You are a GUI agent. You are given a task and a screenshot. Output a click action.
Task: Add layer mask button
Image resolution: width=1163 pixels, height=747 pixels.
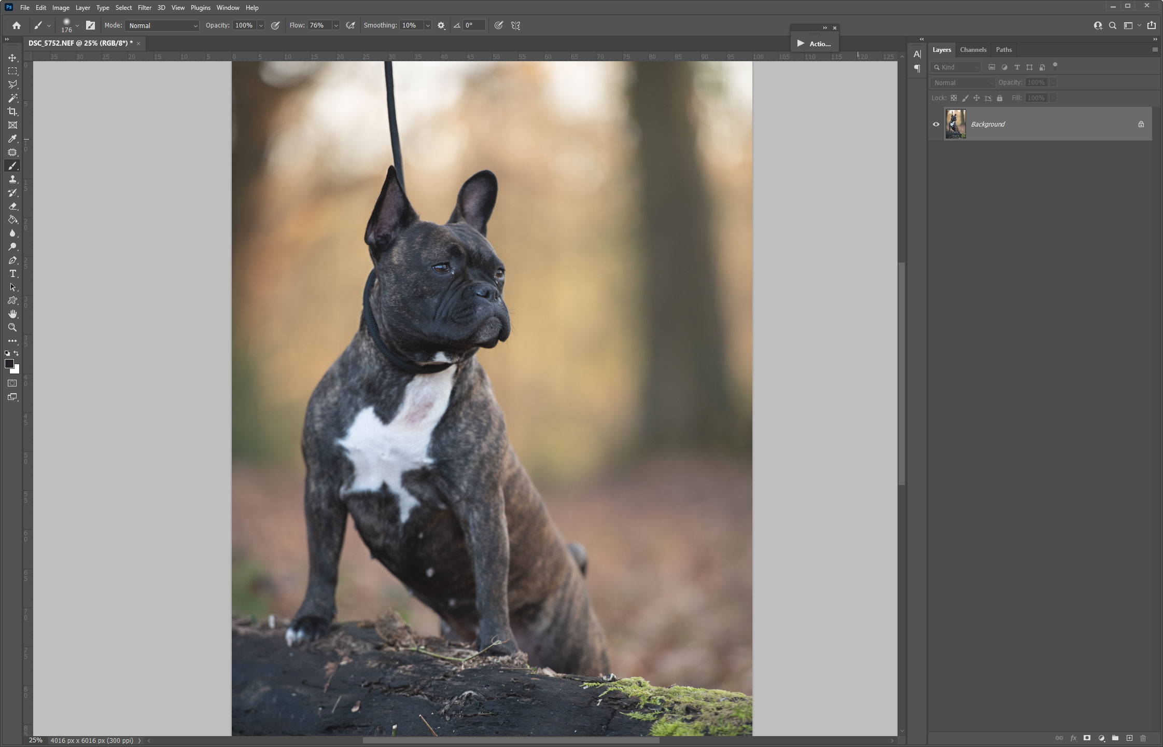click(x=1087, y=738)
